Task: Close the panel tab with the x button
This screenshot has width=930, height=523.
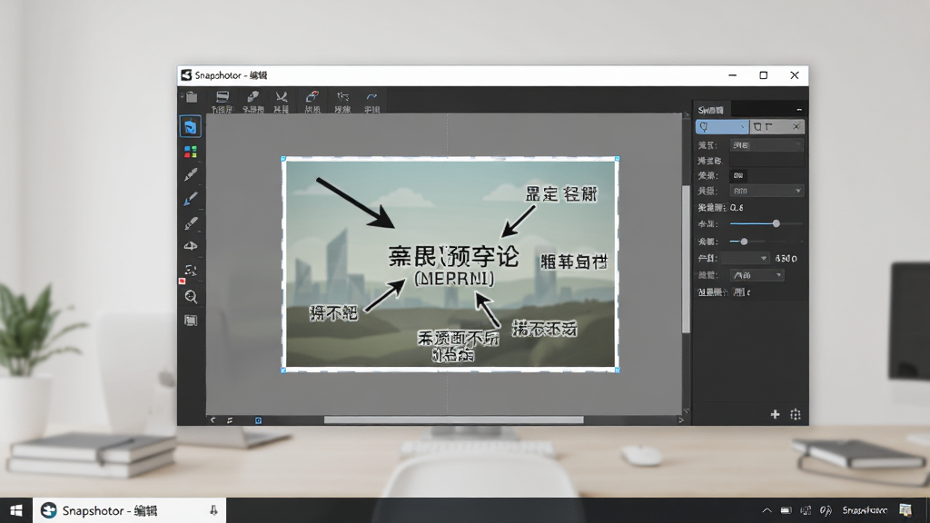Action: click(x=796, y=127)
